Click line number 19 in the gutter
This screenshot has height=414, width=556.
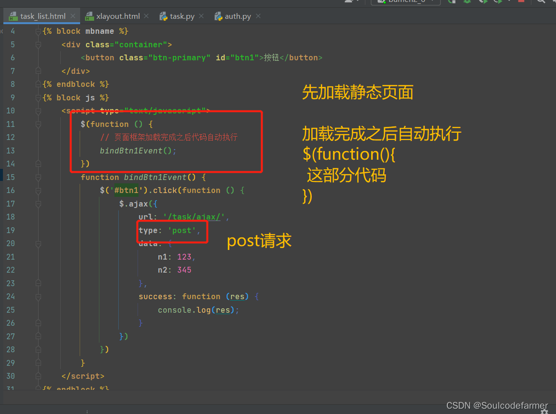click(x=11, y=230)
